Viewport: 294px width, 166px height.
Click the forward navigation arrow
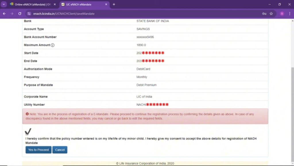(12, 14)
